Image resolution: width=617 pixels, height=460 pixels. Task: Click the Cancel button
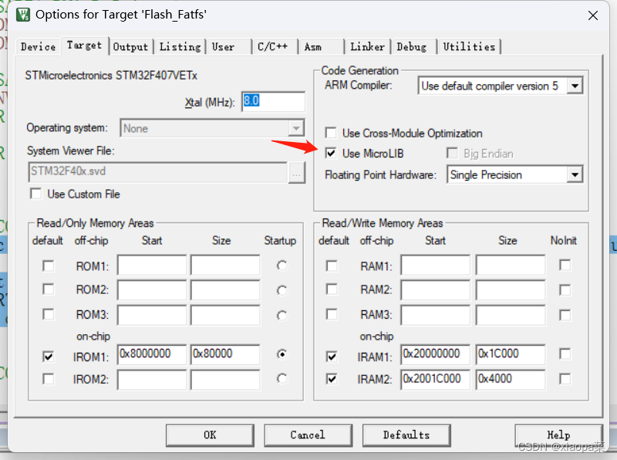tap(308, 435)
